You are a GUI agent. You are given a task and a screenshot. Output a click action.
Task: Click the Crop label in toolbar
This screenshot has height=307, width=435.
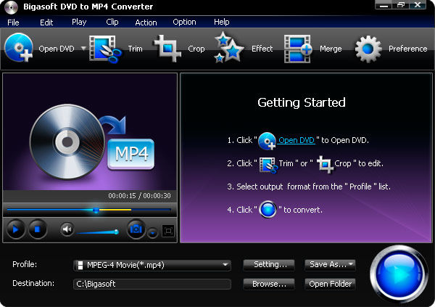[196, 49]
